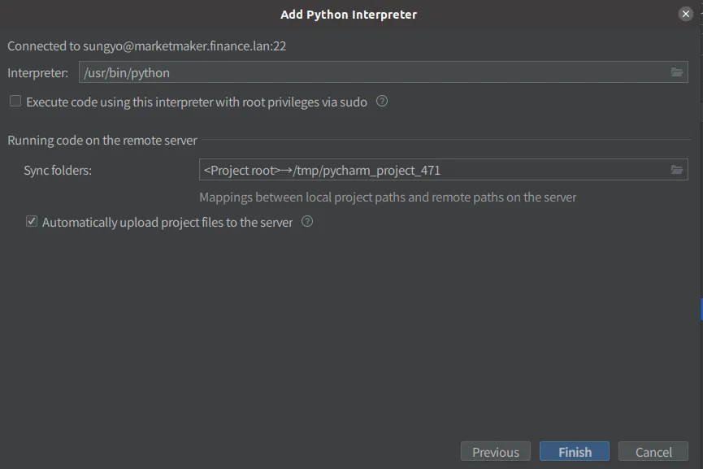Uncheck the automatically upload project files checkbox
Image resolution: width=703 pixels, height=469 pixels.
pos(32,221)
